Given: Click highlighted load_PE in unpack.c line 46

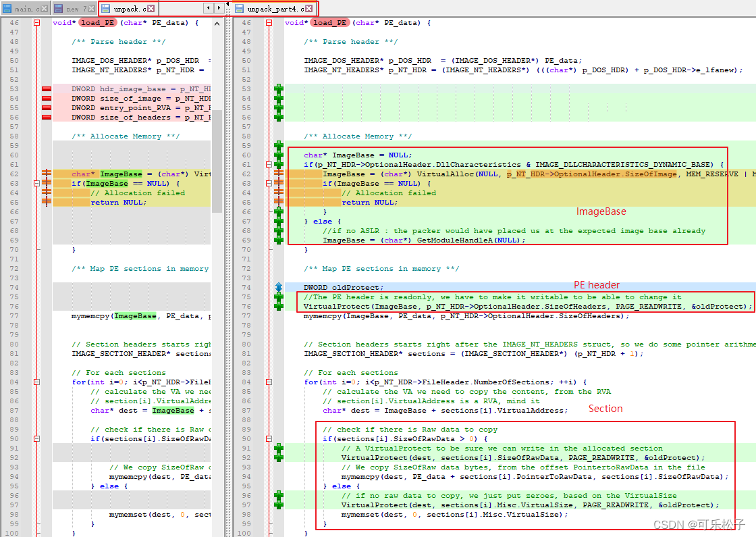Looking at the screenshot, I should click(x=98, y=23).
